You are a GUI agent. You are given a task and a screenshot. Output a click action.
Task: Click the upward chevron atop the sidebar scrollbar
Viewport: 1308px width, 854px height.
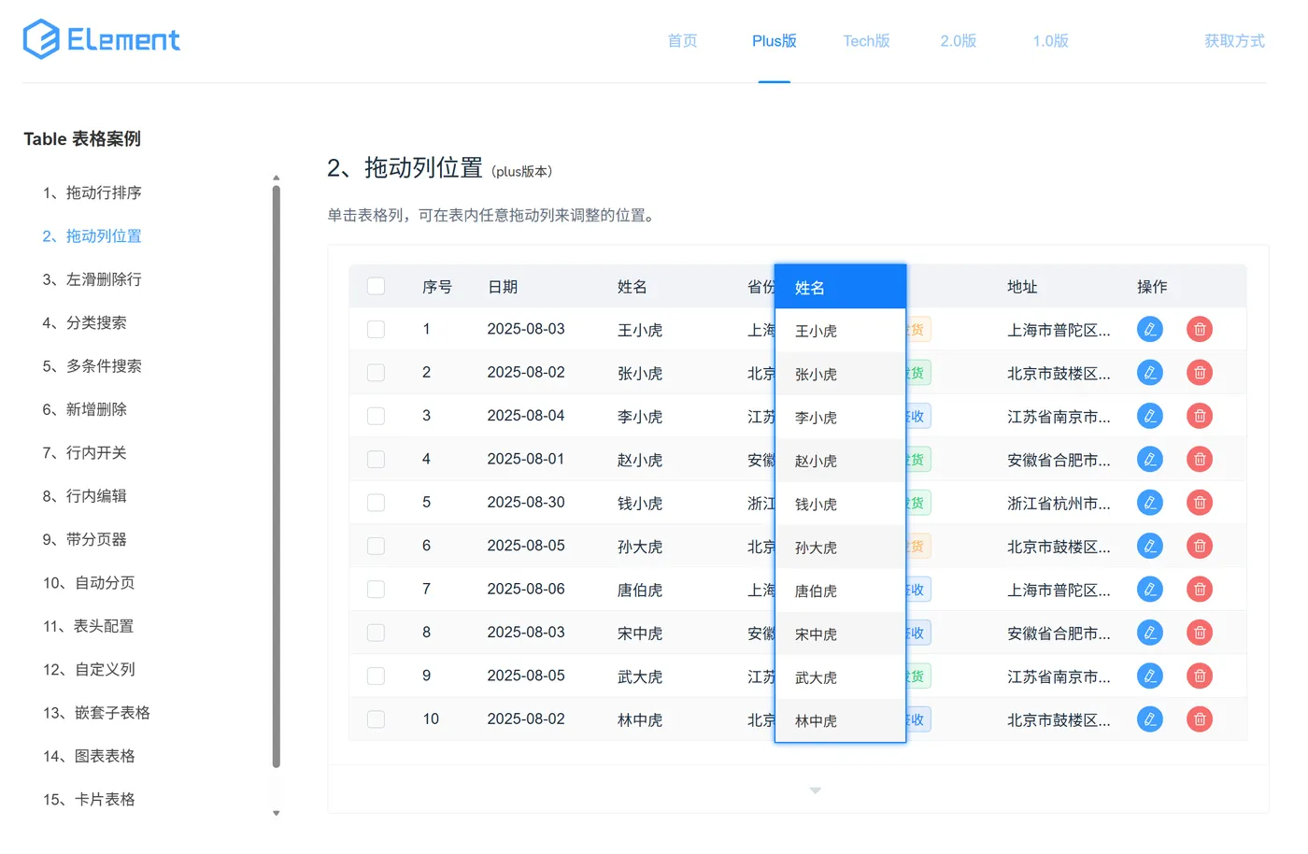click(277, 177)
